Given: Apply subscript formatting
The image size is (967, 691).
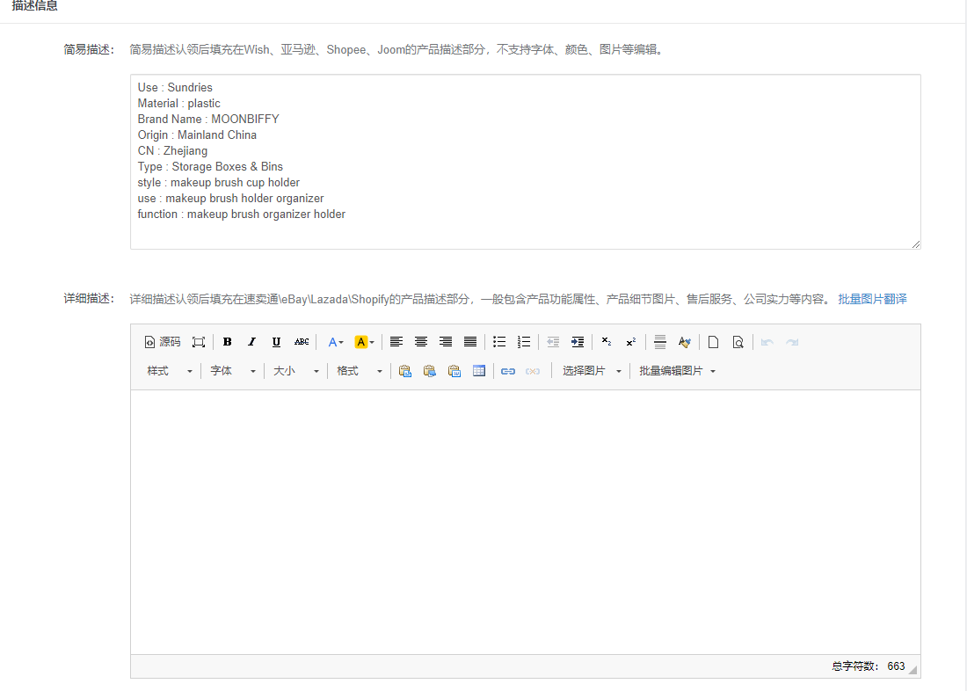Looking at the screenshot, I should point(607,342).
